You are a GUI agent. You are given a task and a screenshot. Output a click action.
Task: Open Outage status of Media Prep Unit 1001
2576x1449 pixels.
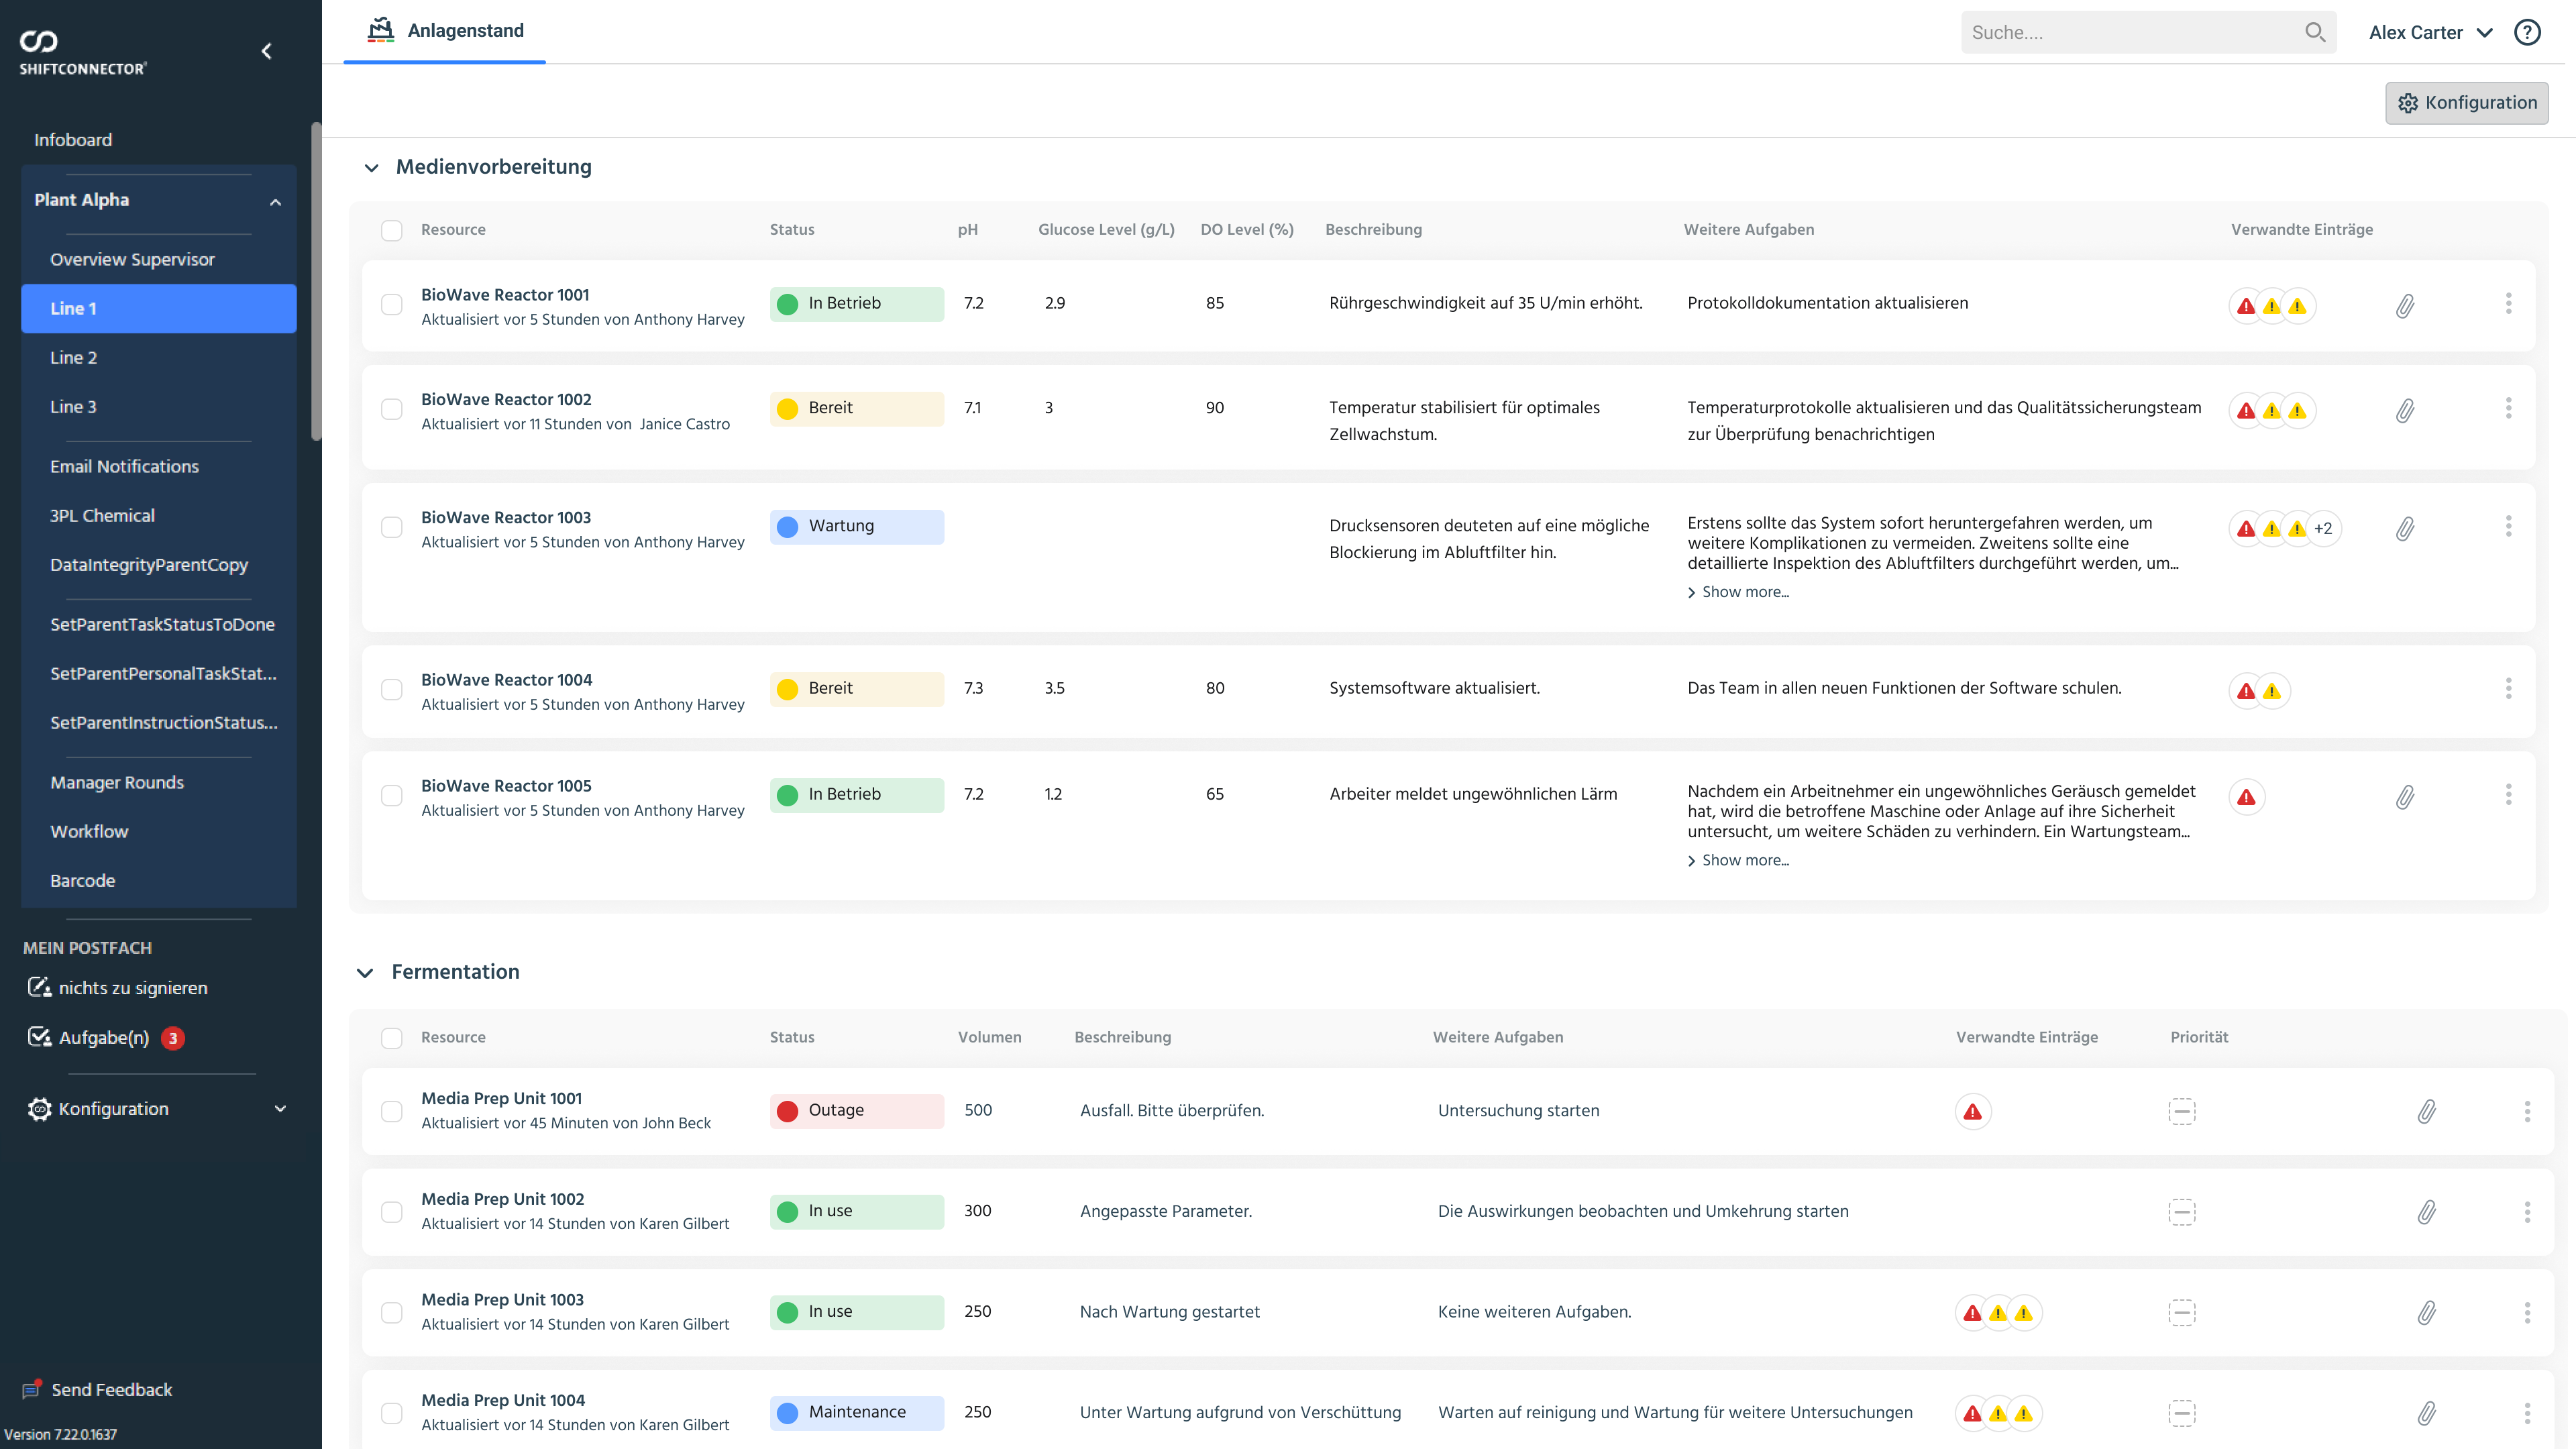point(856,1111)
